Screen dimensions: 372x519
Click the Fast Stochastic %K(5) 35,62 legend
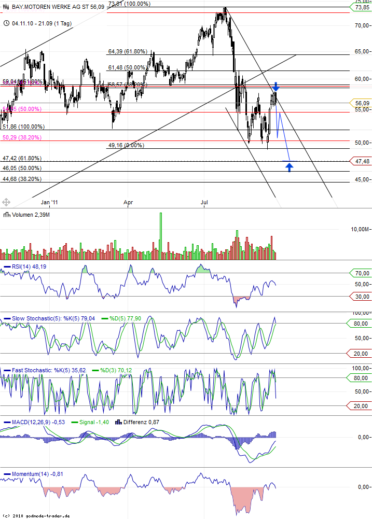tap(45, 370)
